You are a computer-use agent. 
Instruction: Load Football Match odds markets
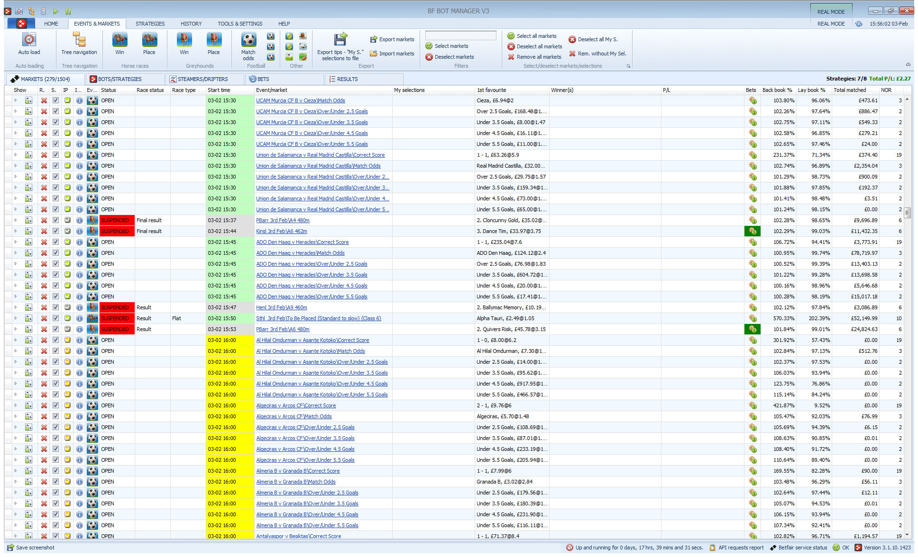pos(248,46)
